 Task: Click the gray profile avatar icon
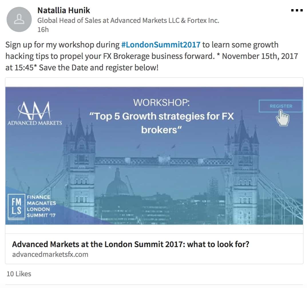19,19
